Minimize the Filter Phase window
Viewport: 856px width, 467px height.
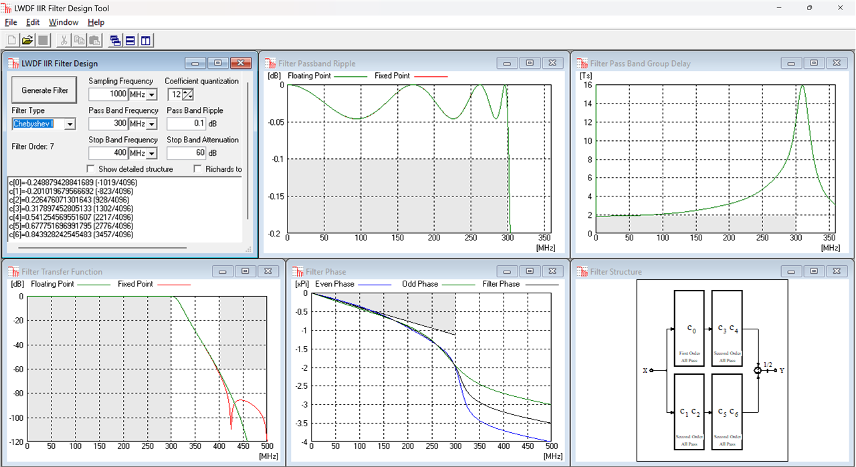coord(508,271)
